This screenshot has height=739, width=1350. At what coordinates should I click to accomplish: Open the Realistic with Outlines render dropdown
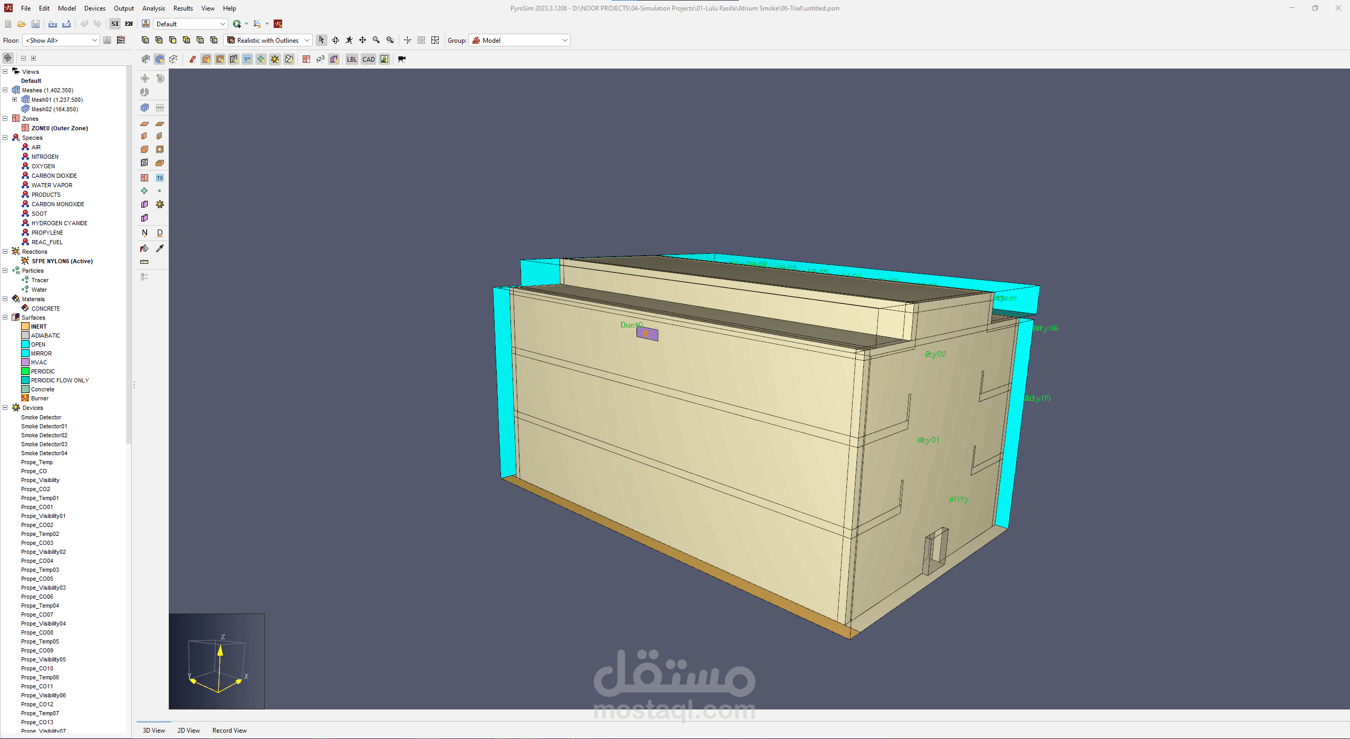(268, 40)
